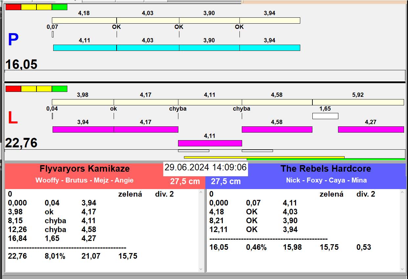Click the red start light in lane P

click(13, 7)
